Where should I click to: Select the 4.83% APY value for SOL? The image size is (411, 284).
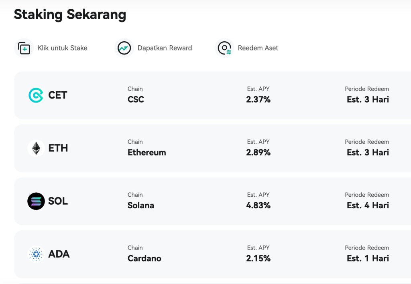tap(258, 205)
